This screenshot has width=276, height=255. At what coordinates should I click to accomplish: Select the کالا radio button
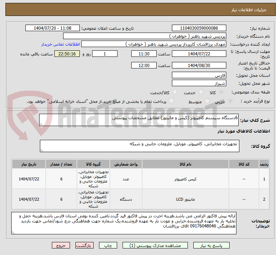point(221,92)
